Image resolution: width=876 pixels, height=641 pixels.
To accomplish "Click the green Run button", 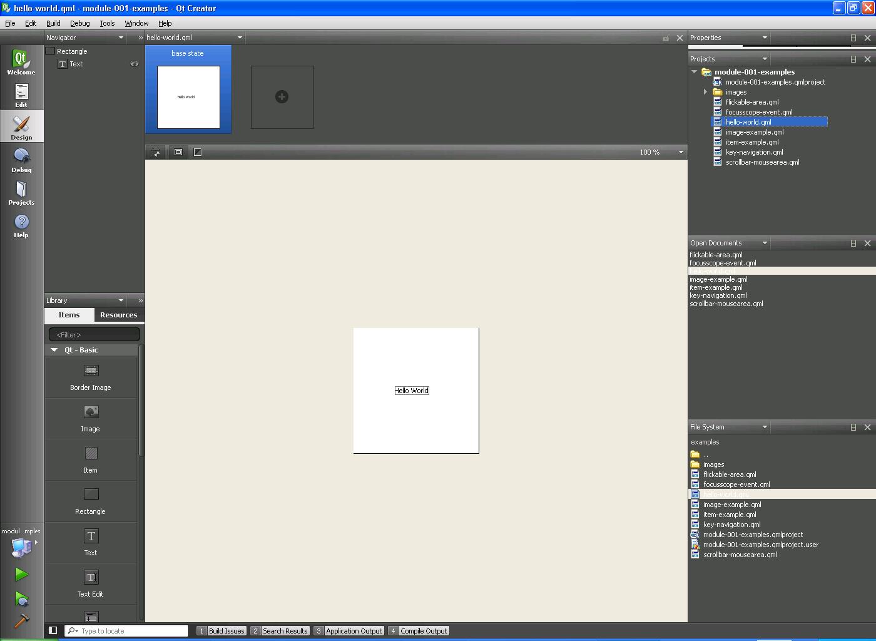I will click(x=21, y=574).
